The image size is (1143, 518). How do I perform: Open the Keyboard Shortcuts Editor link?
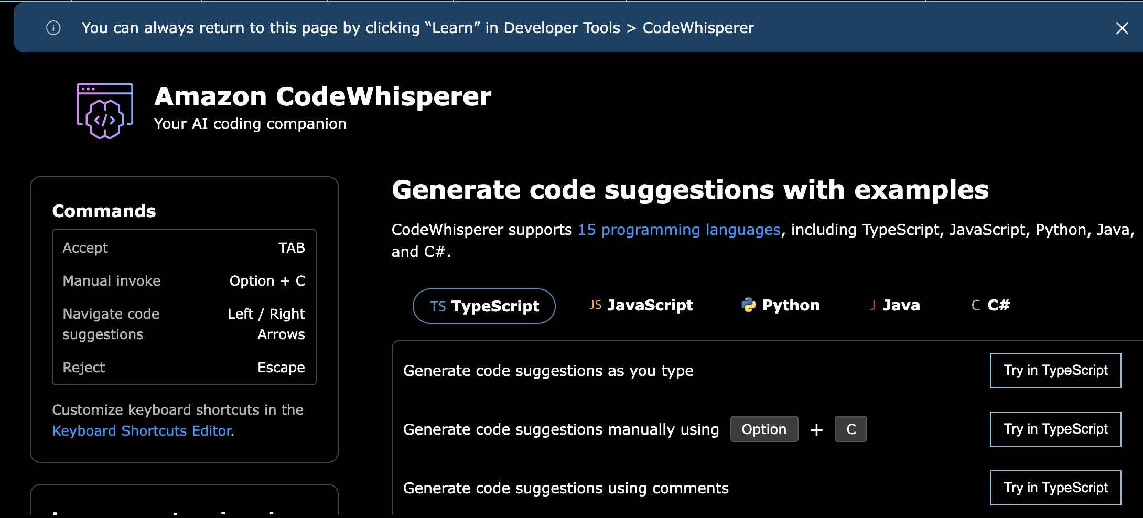(x=142, y=431)
